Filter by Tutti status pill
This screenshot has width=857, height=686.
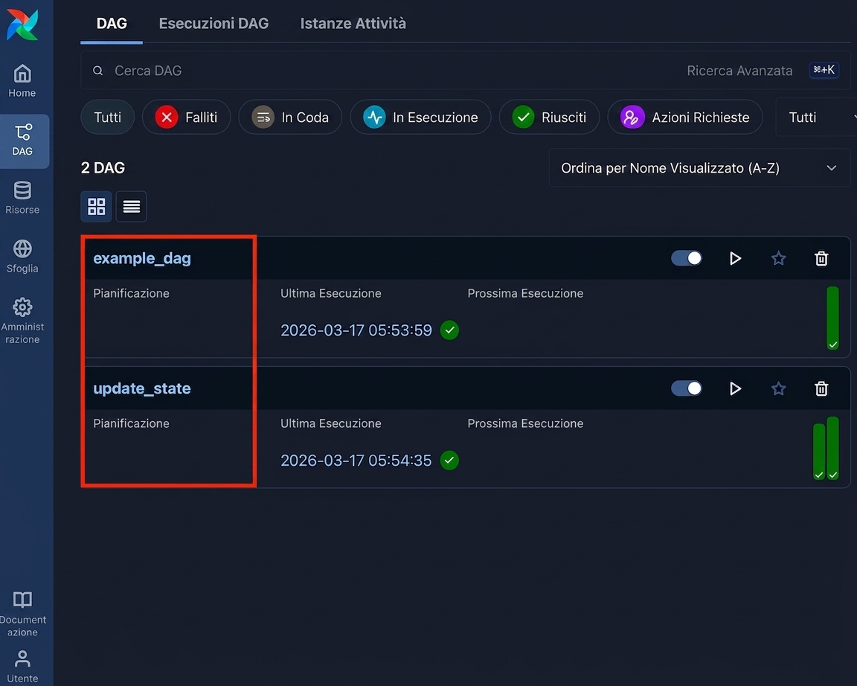108,117
